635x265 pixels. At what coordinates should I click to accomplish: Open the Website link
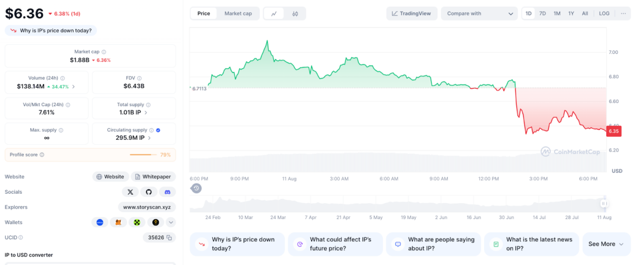pyautogui.click(x=111, y=177)
